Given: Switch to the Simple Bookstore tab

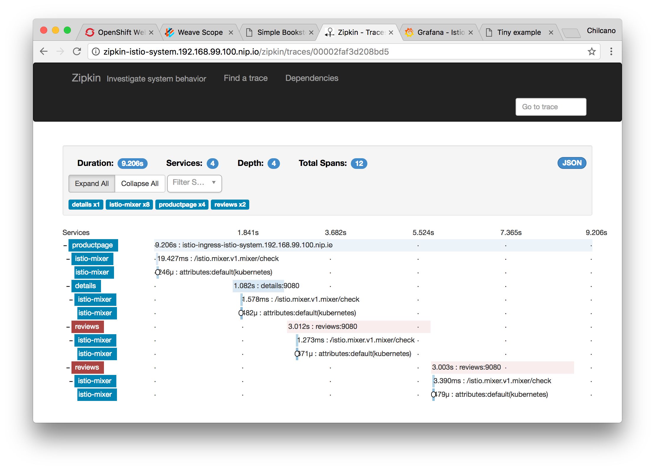Looking at the screenshot, I should (279, 32).
